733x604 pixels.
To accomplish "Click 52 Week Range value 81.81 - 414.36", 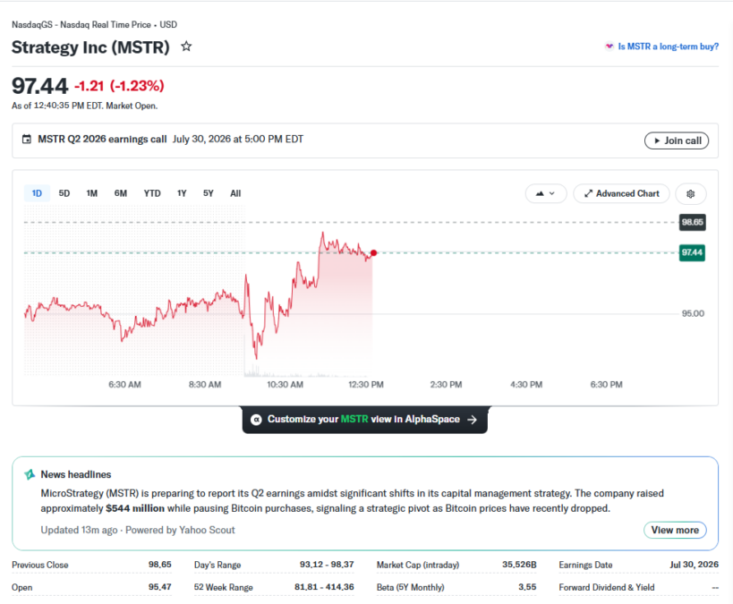I will click(x=324, y=587).
